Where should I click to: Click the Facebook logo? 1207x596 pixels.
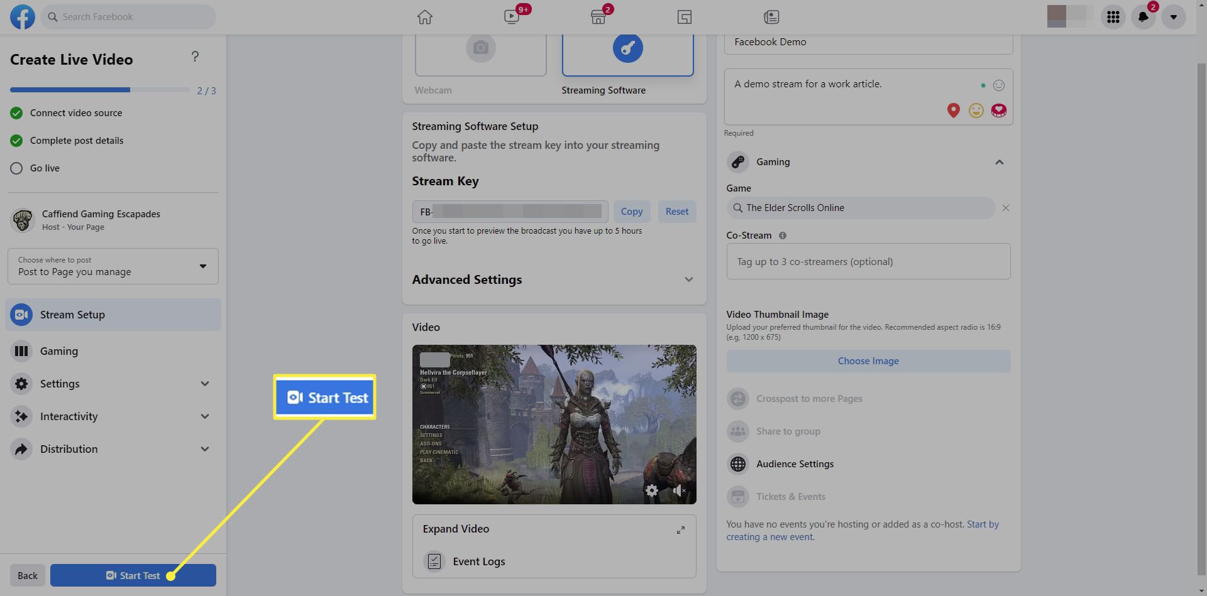(23, 17)
